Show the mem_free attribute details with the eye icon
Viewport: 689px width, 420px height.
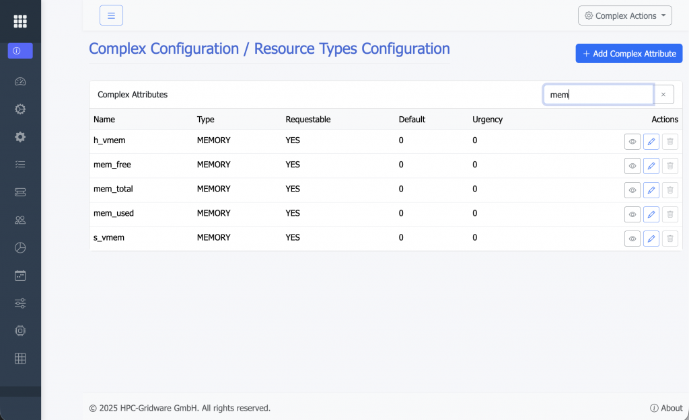(632, 166)
